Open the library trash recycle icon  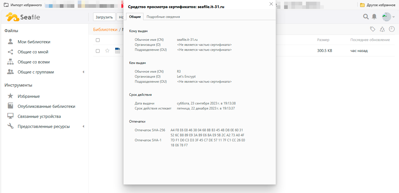pyautogui.click(x=382, y=29)
